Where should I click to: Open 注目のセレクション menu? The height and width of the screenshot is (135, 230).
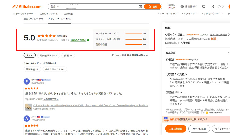point(49,14)
